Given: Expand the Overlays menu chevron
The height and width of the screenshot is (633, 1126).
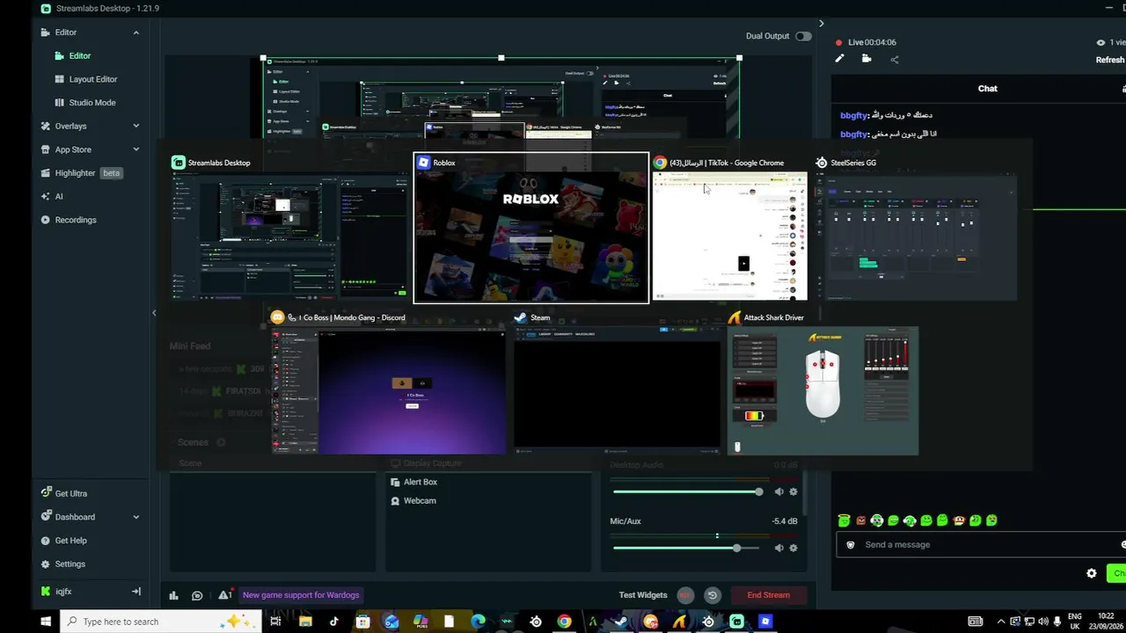Looking at the screenshot, I should tap(136, 126).
